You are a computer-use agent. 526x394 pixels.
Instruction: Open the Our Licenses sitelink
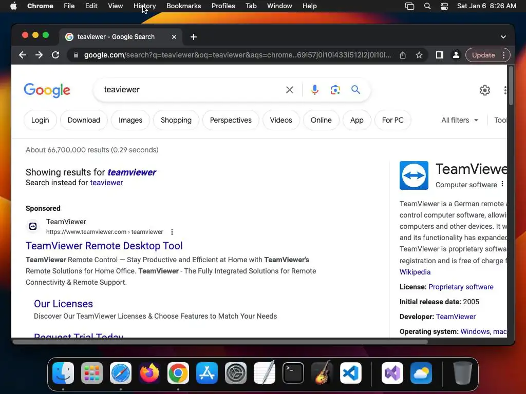[63, 304]
